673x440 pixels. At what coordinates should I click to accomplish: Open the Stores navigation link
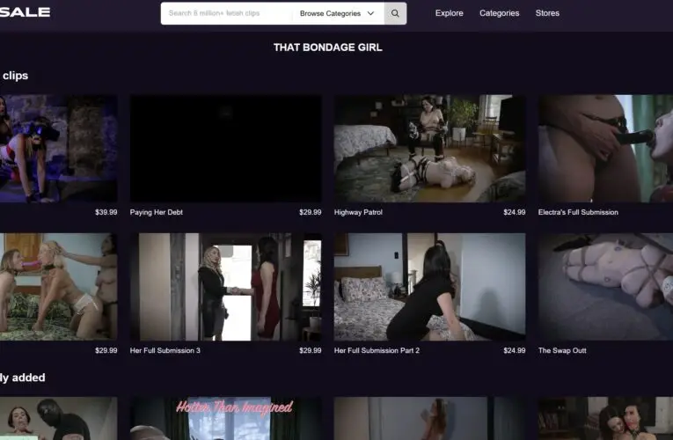point(547,13)
